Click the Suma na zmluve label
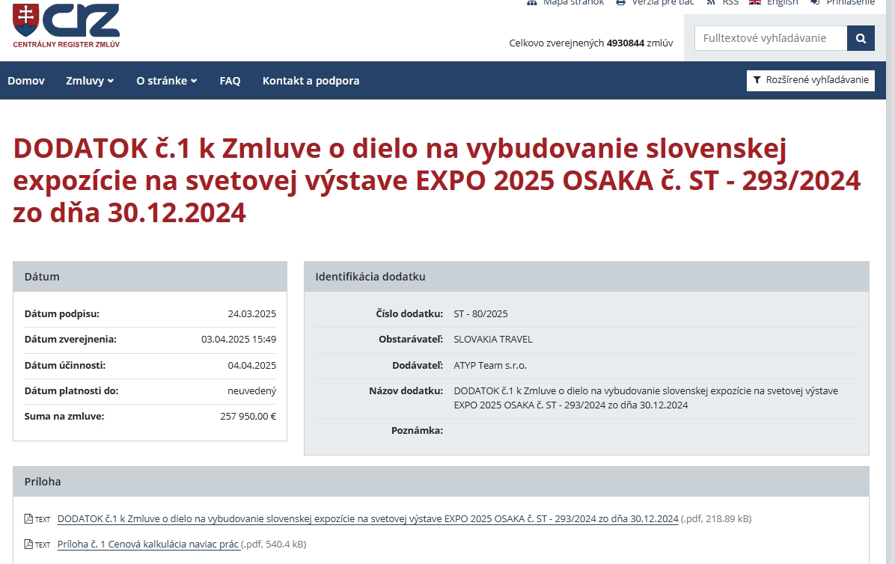Viewport: 895px width, 564px height. pyautogui.click(x=64, y=417)
